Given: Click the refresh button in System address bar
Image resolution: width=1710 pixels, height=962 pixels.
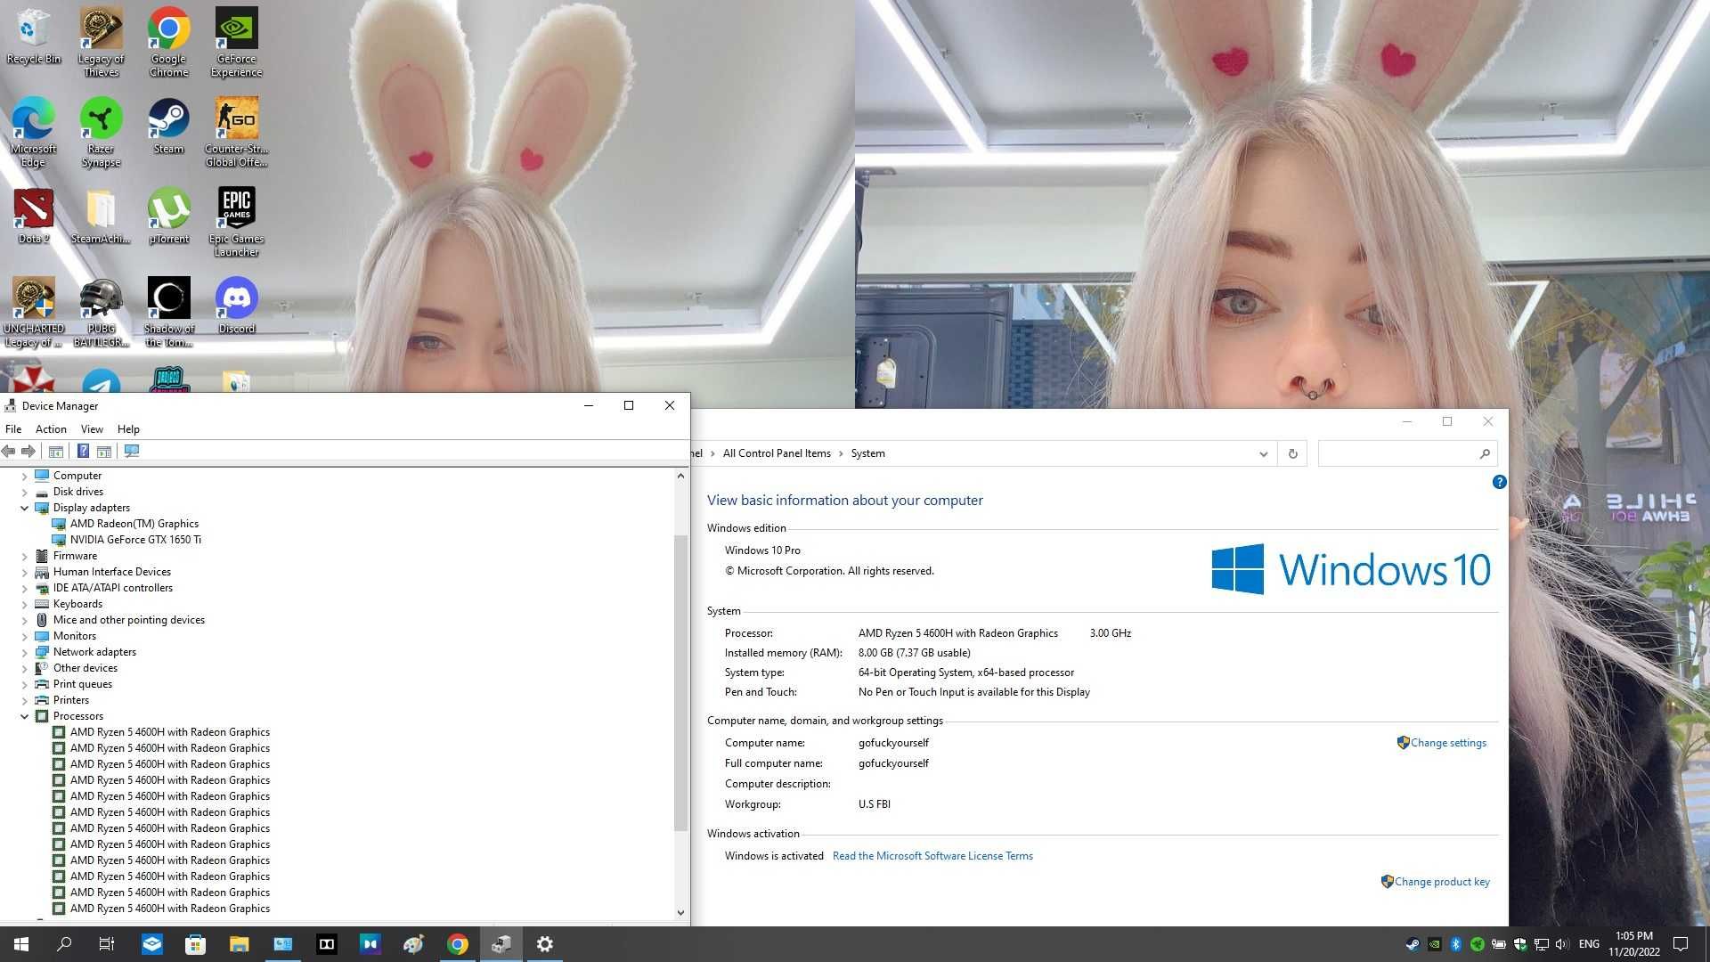Looking at the screenshot, I should click(1293, 454).
